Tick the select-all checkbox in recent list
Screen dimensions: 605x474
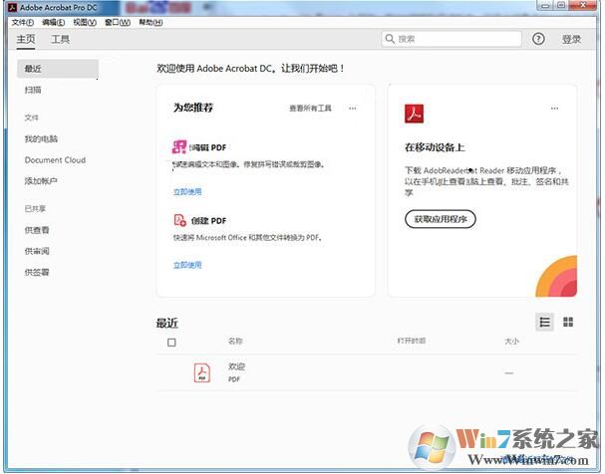(171, 343)
